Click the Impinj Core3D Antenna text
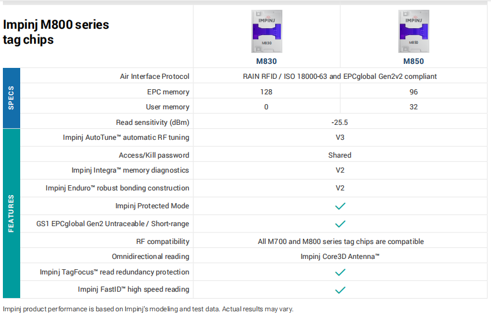The width and height of the screenshot is (491, 313). point(340,257)
